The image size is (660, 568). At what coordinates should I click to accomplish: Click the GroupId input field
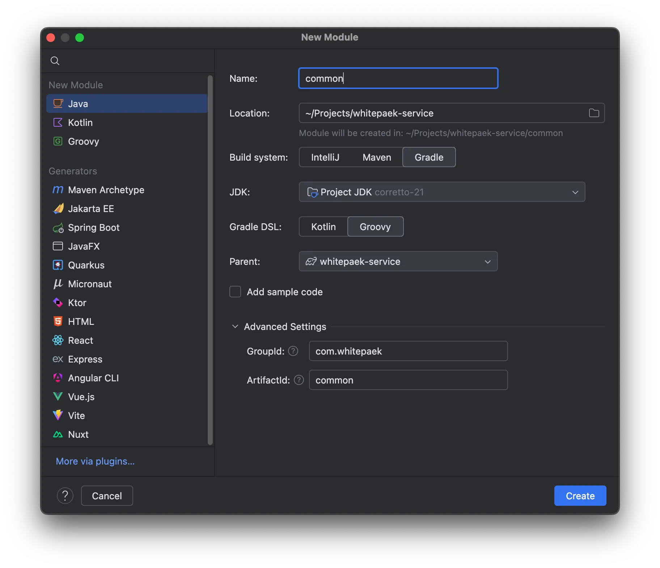[408, 351]
